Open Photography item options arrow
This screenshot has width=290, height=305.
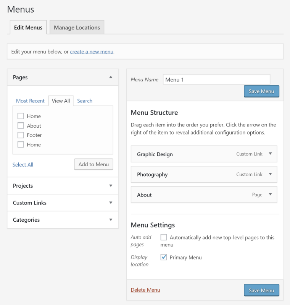point(270,174)
